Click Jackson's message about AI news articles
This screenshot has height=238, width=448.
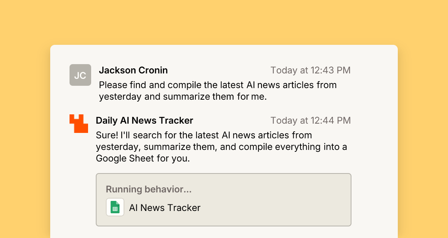[x=218, y=91]
